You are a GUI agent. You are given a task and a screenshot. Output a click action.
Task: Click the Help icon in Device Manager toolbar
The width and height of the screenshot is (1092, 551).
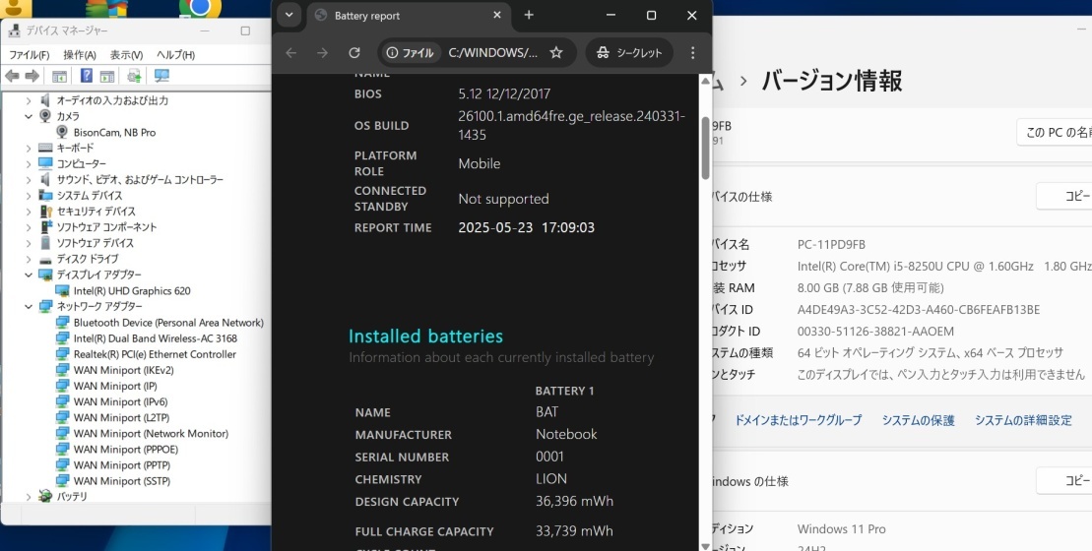pos(87,76)
